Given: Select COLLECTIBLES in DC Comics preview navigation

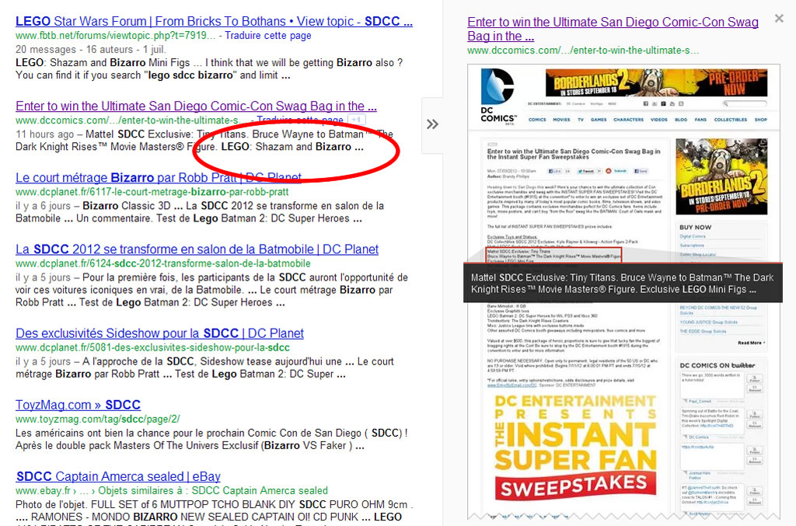Looking at the screenshot, I should [x=730, y=120].
